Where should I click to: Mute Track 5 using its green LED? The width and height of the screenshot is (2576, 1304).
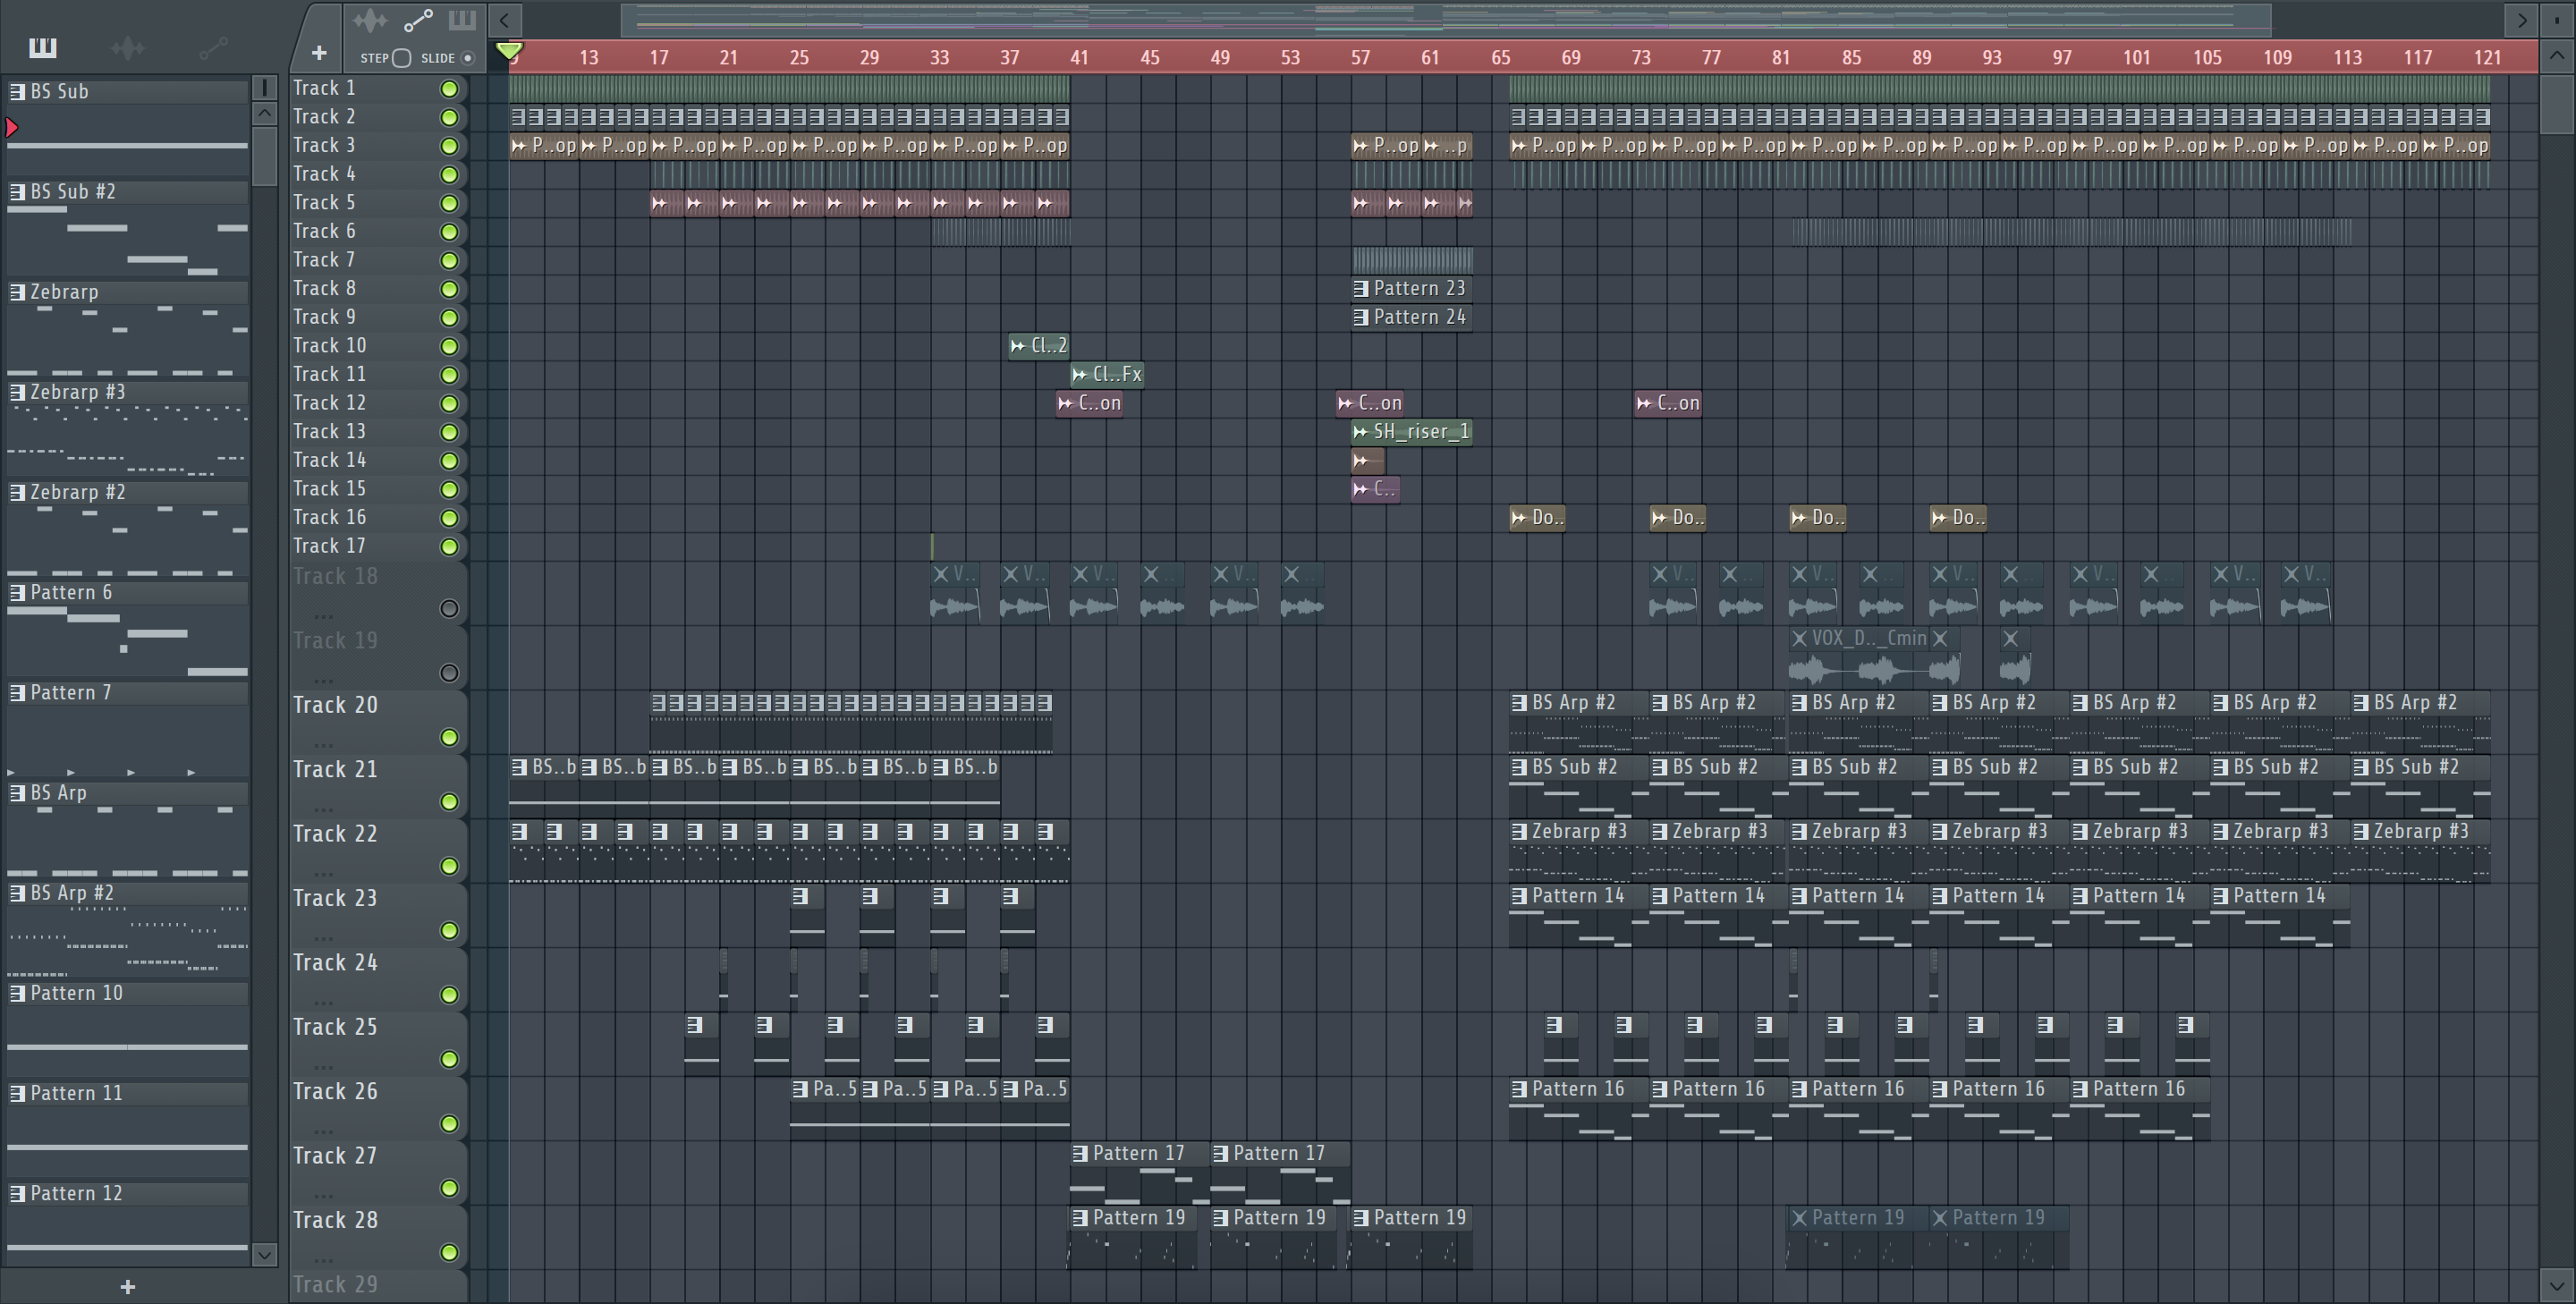coord(449,203)
